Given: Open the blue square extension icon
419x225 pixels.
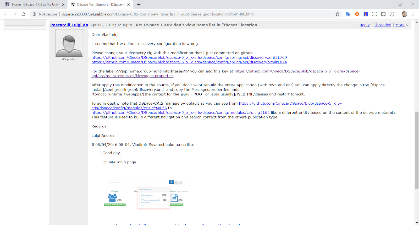Looking at the screenshot, I should coord(366,14).
